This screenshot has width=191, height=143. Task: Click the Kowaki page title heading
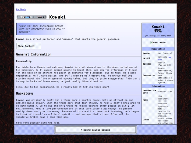click(x=57, y=17)
